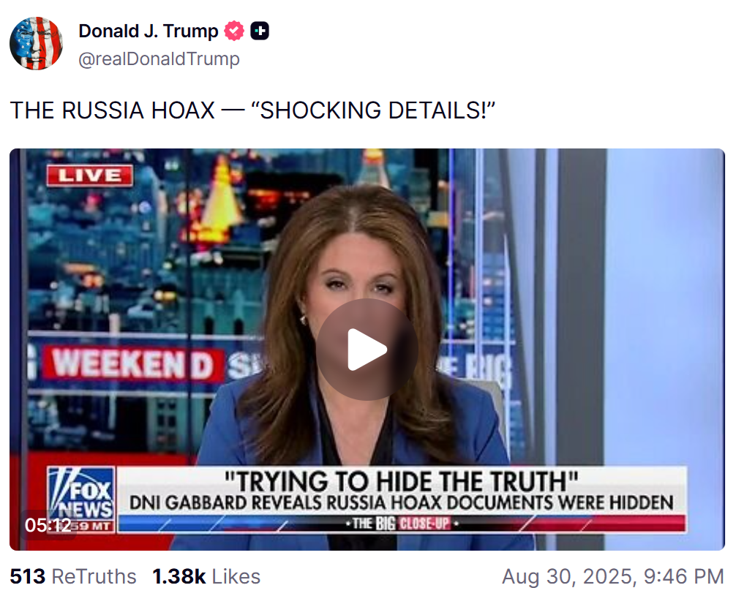This screenshot has width=744, height=596.
Task: Click the ReTruths label text
Action: [94, 576]
